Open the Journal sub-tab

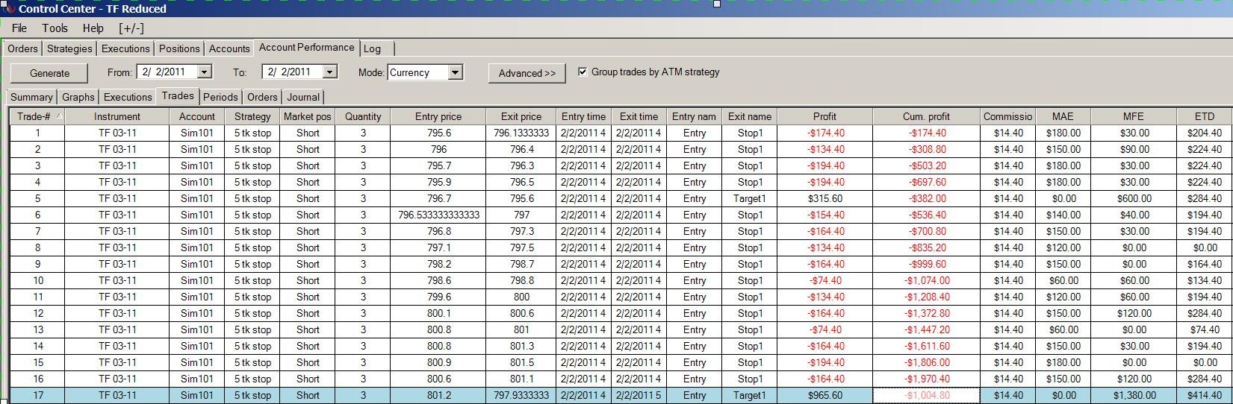tap(303, 97)
